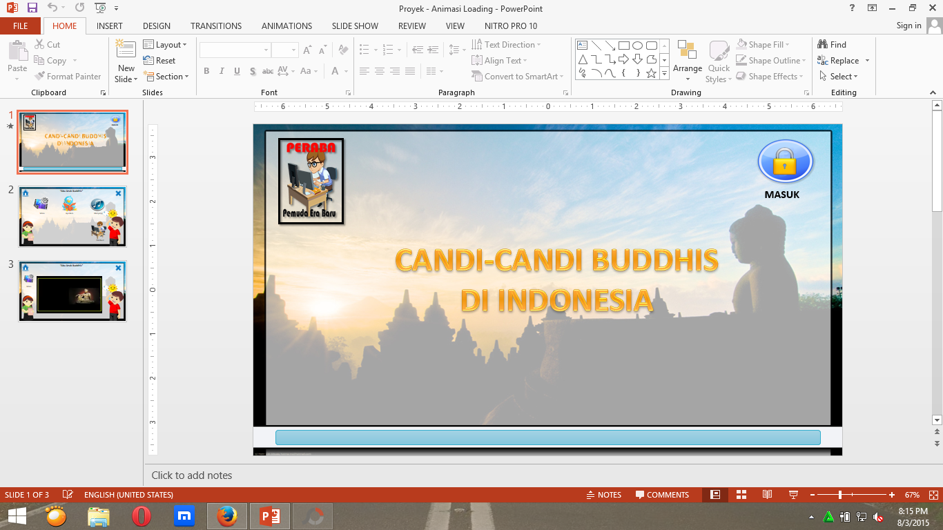
Task: Click the New Slide button
Action: click(125, 60)
